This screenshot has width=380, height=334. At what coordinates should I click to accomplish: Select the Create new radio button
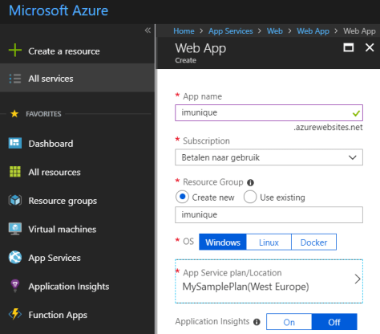point(182,197)
